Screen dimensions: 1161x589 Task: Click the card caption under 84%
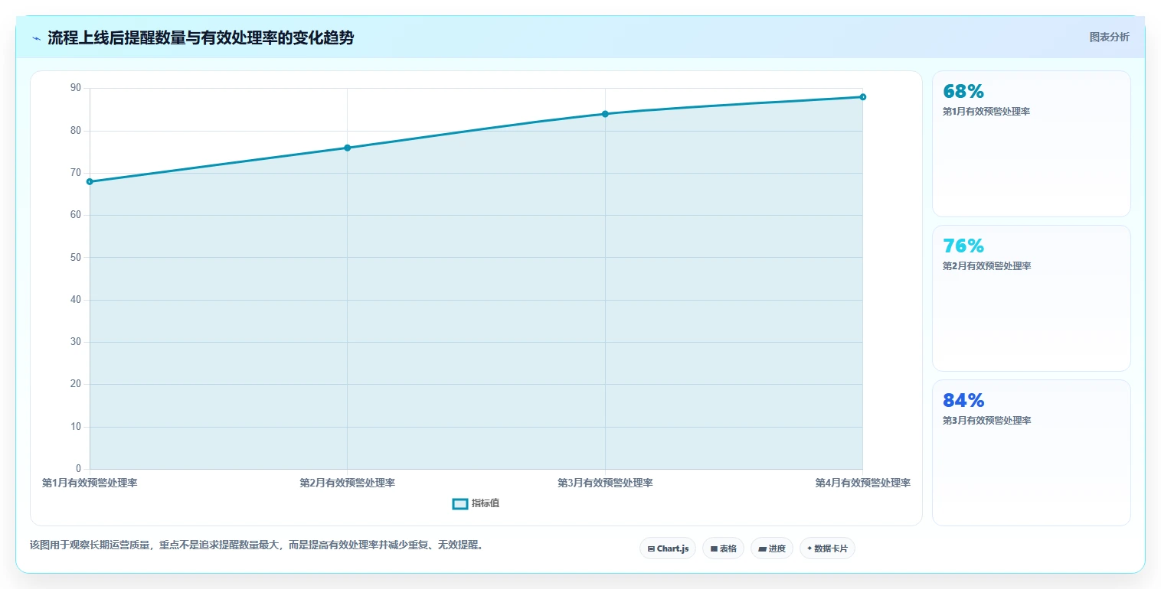tap(986, 421)
